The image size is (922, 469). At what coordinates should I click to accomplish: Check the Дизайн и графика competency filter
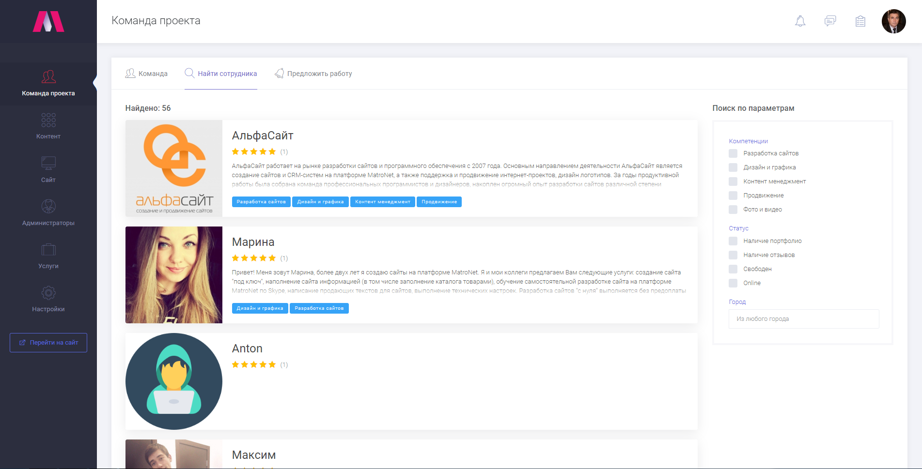click(x=733, y=167)
